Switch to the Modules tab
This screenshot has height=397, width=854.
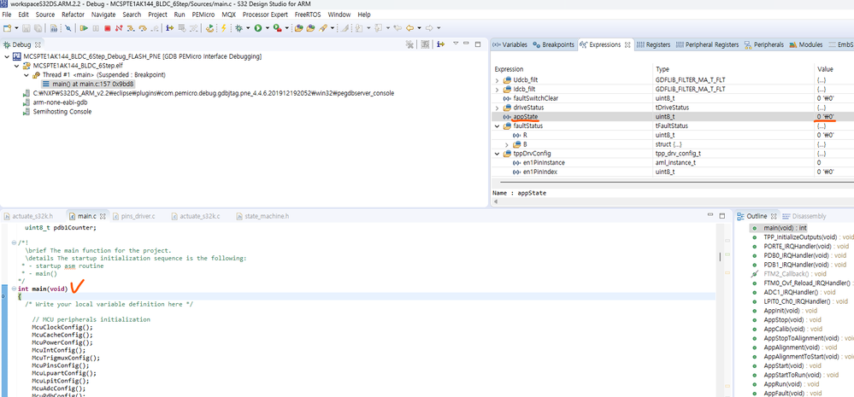coord(806,44)
